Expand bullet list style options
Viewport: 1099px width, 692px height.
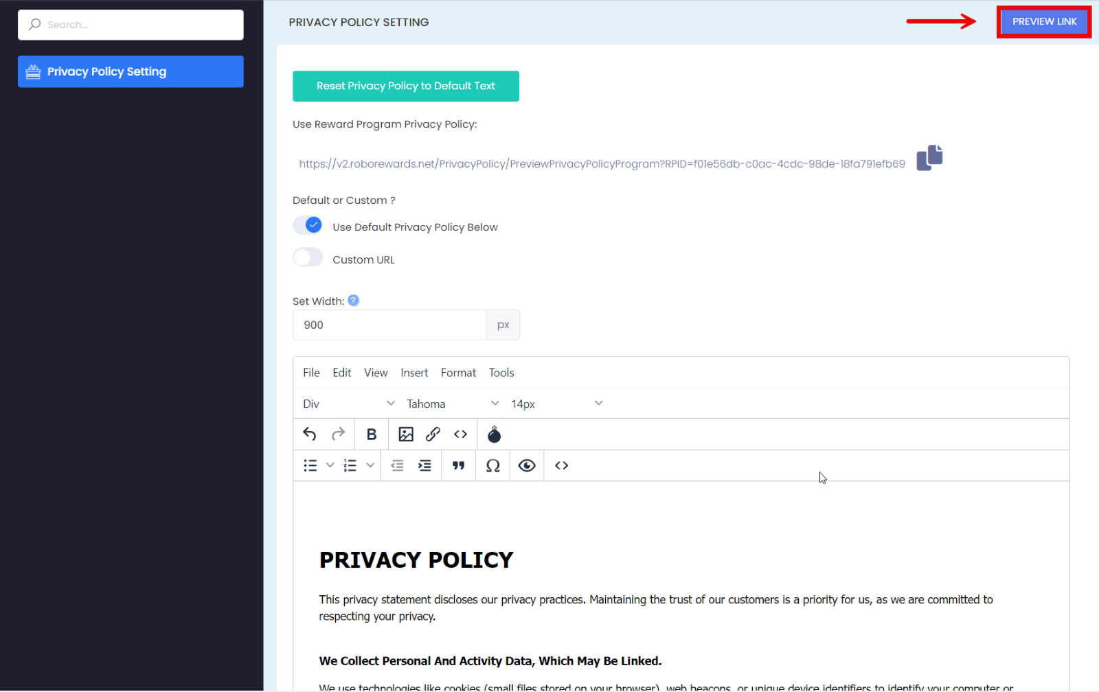(330, 465)
